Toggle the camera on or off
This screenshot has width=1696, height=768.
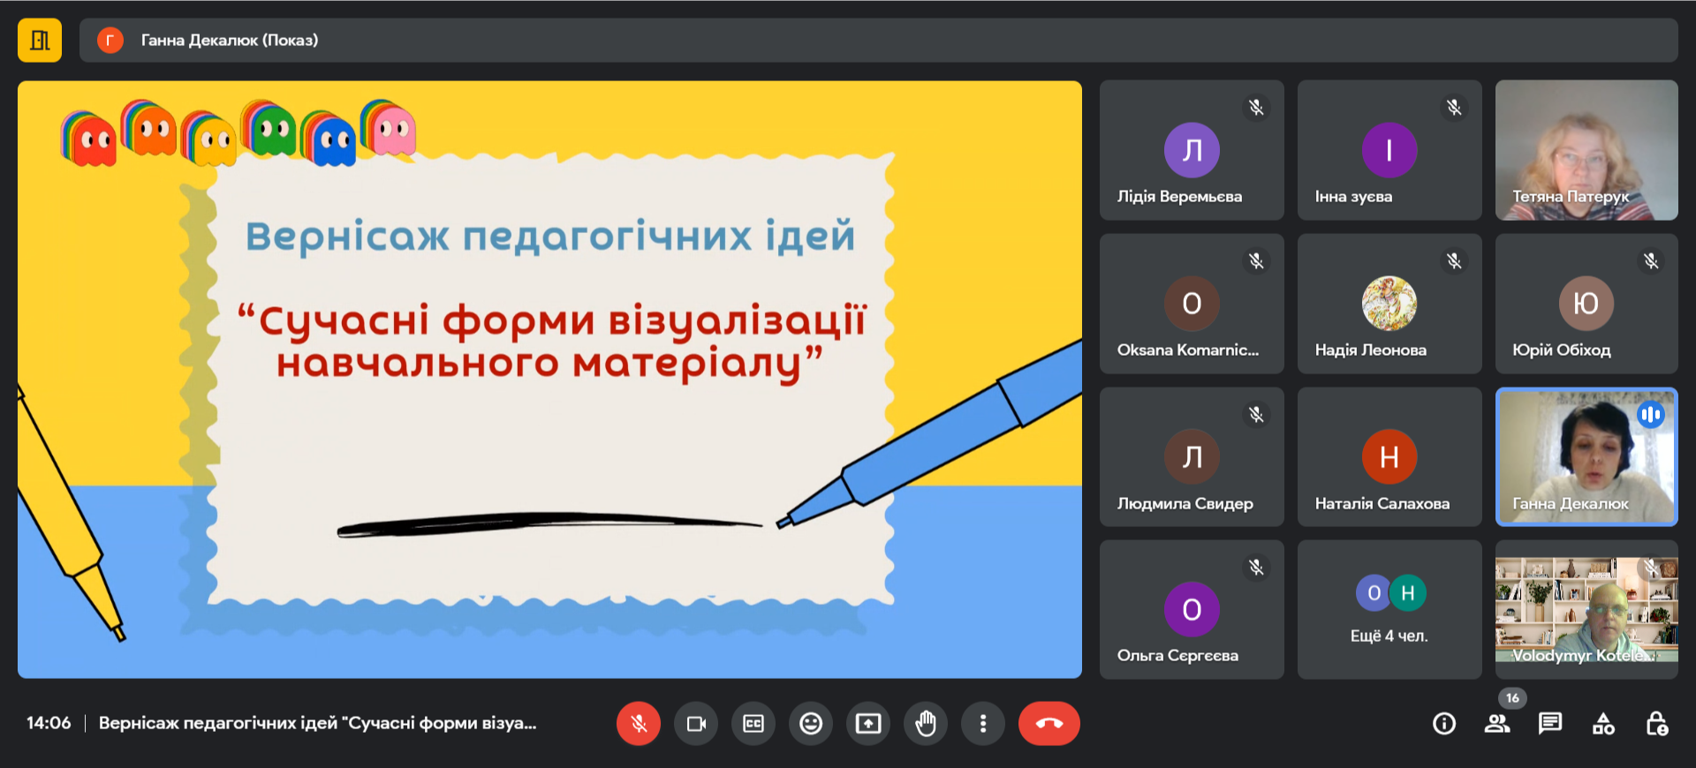click(x=696, y=724)
